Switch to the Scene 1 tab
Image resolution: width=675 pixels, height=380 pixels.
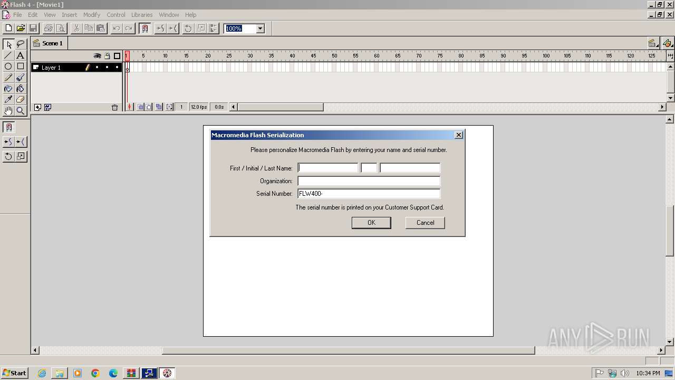point(49,43)
